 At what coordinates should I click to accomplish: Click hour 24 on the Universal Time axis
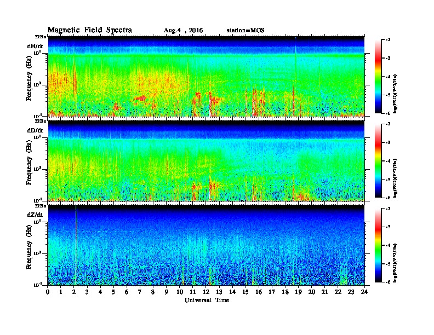tap(364, 292)
